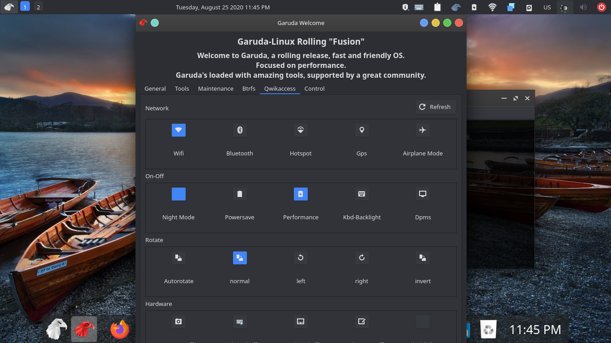
Task: Click the touchpad icon under Hardware
Action: point(301,322)
